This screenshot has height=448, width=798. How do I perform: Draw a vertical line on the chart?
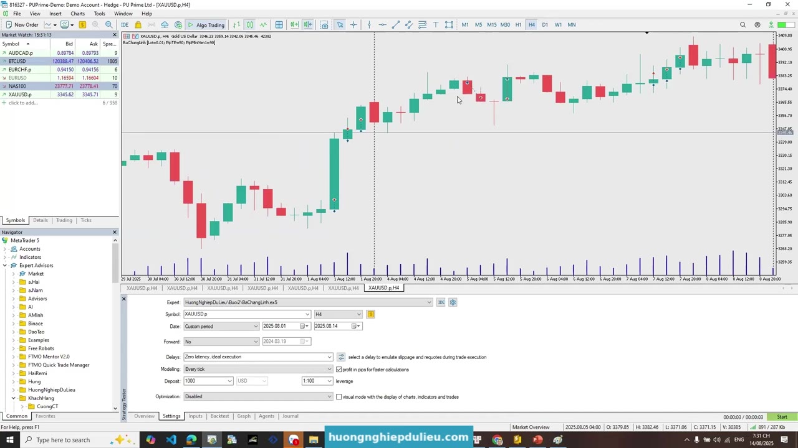pyautogui.click(x=369, y=25)
